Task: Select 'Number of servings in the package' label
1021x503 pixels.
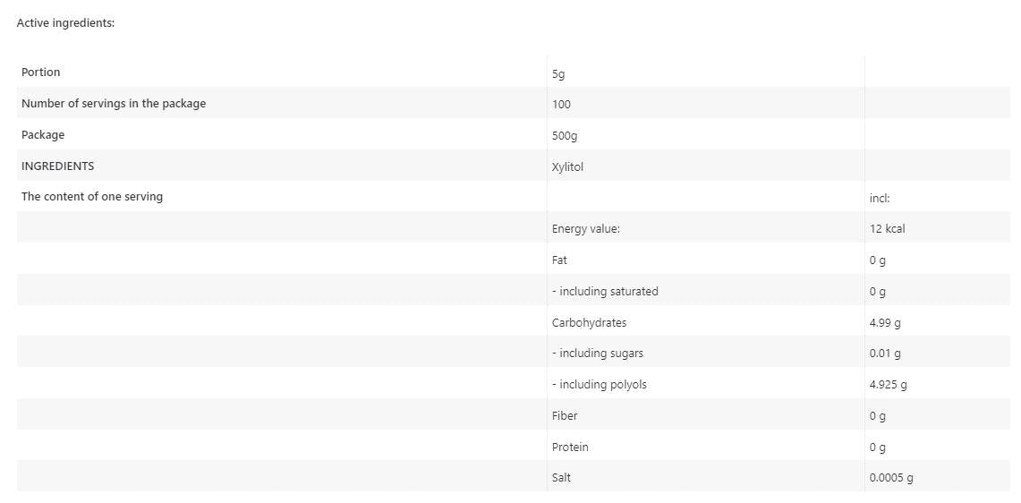Action: [114, 104]
